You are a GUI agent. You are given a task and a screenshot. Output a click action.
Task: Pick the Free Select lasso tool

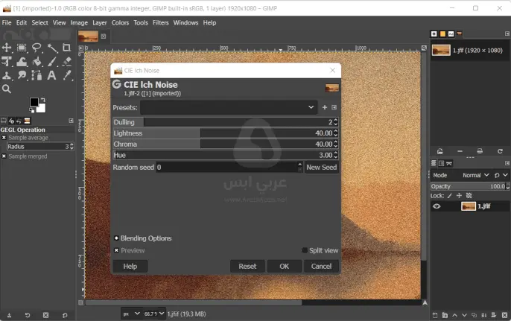pyautogui.click(x=36, y=48)
